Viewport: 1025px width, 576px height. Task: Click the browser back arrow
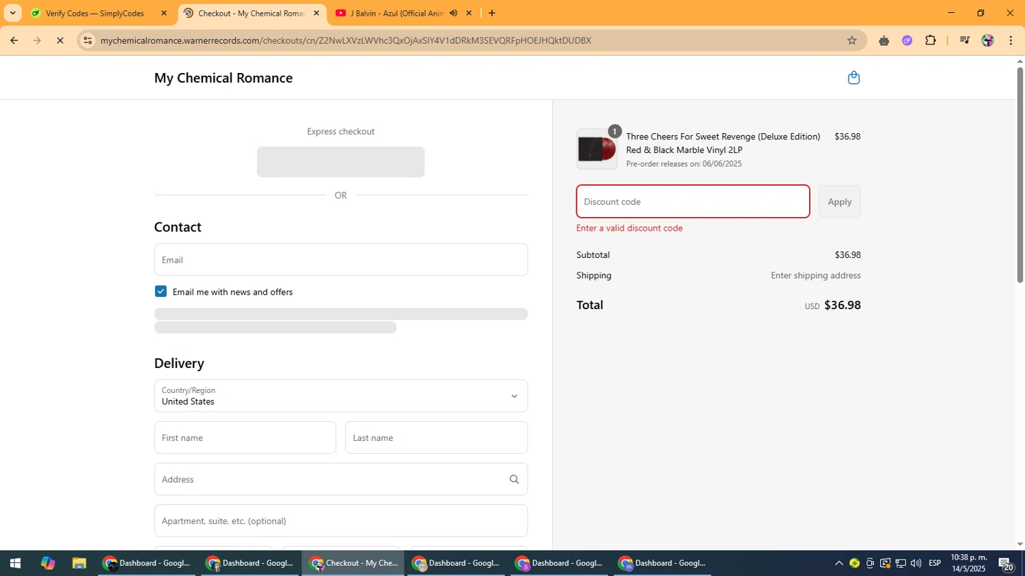pos(14,40)
